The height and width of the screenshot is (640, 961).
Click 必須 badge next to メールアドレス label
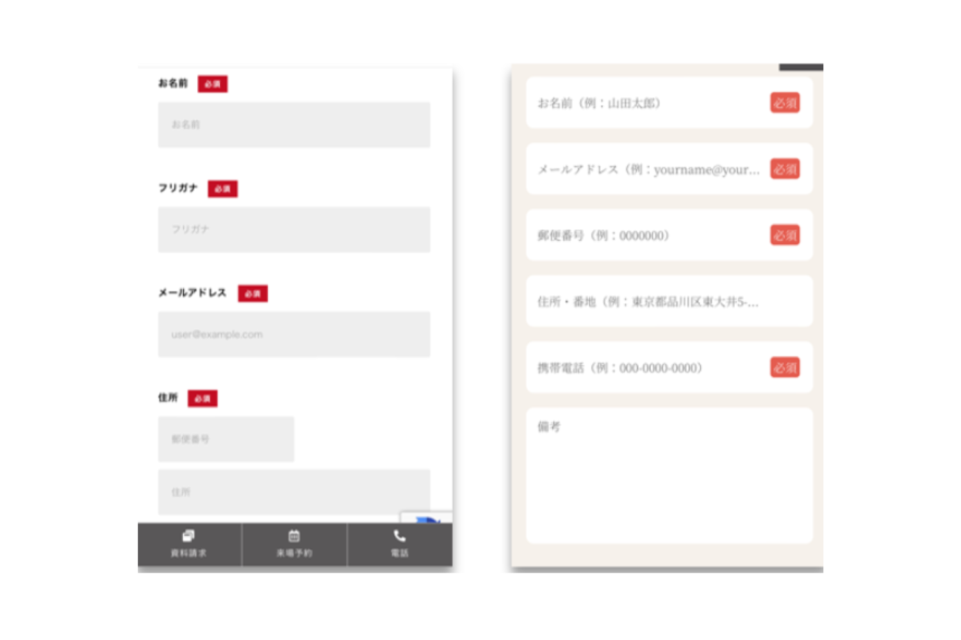coord(253,294)
